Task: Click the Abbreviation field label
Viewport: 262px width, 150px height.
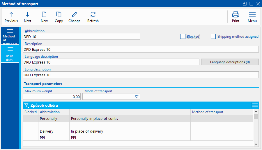Action: tap(35, 31)
